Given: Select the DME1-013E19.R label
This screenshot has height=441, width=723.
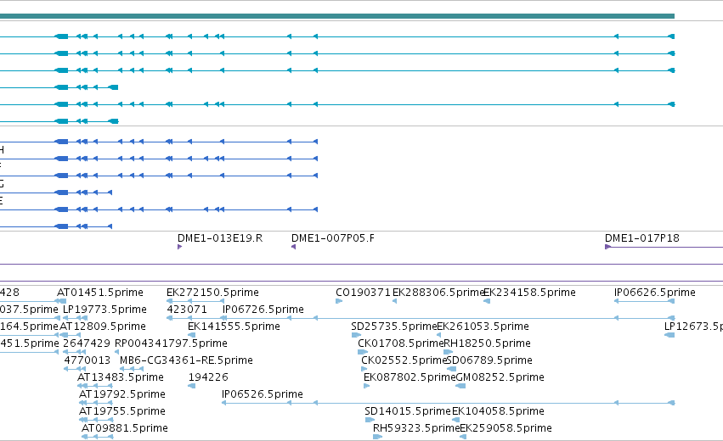Looking at the screenshot, I should (220, 238).
